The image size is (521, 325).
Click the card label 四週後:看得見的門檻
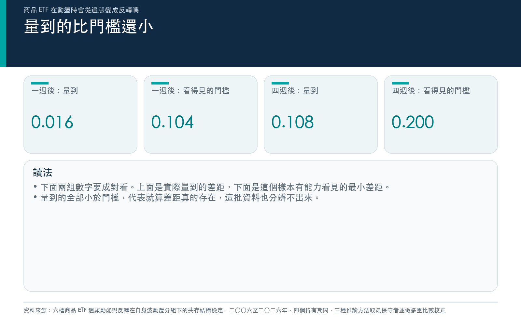tap(431, 91)
